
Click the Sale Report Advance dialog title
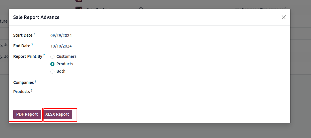click(x=36, y=17)
